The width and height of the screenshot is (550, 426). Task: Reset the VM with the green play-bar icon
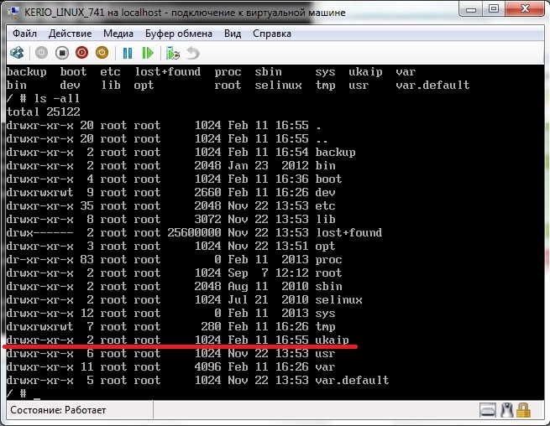pos(148,52)
